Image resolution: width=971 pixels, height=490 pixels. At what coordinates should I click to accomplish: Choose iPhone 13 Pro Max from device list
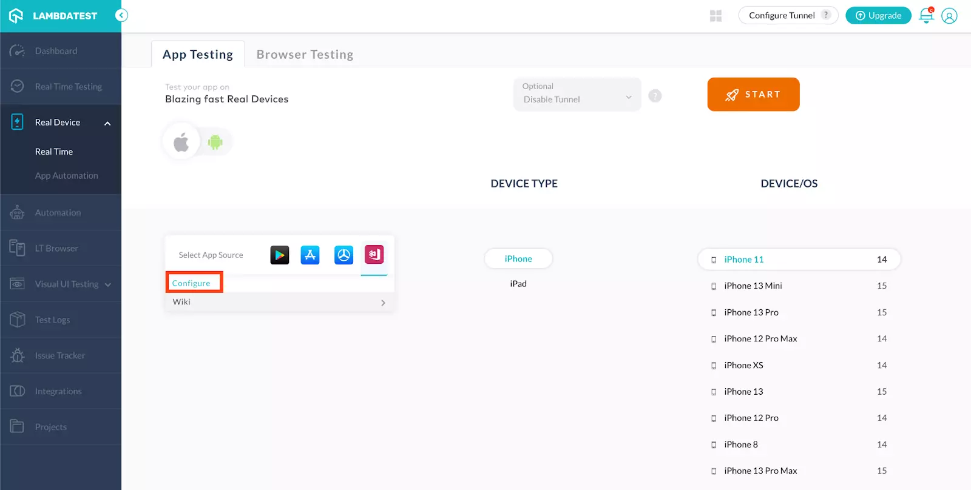pyautogui.click(x=760, y=471)
